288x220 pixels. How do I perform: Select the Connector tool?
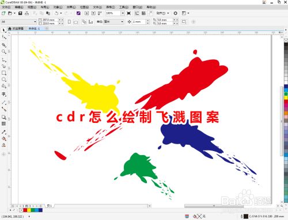[4, 109]
